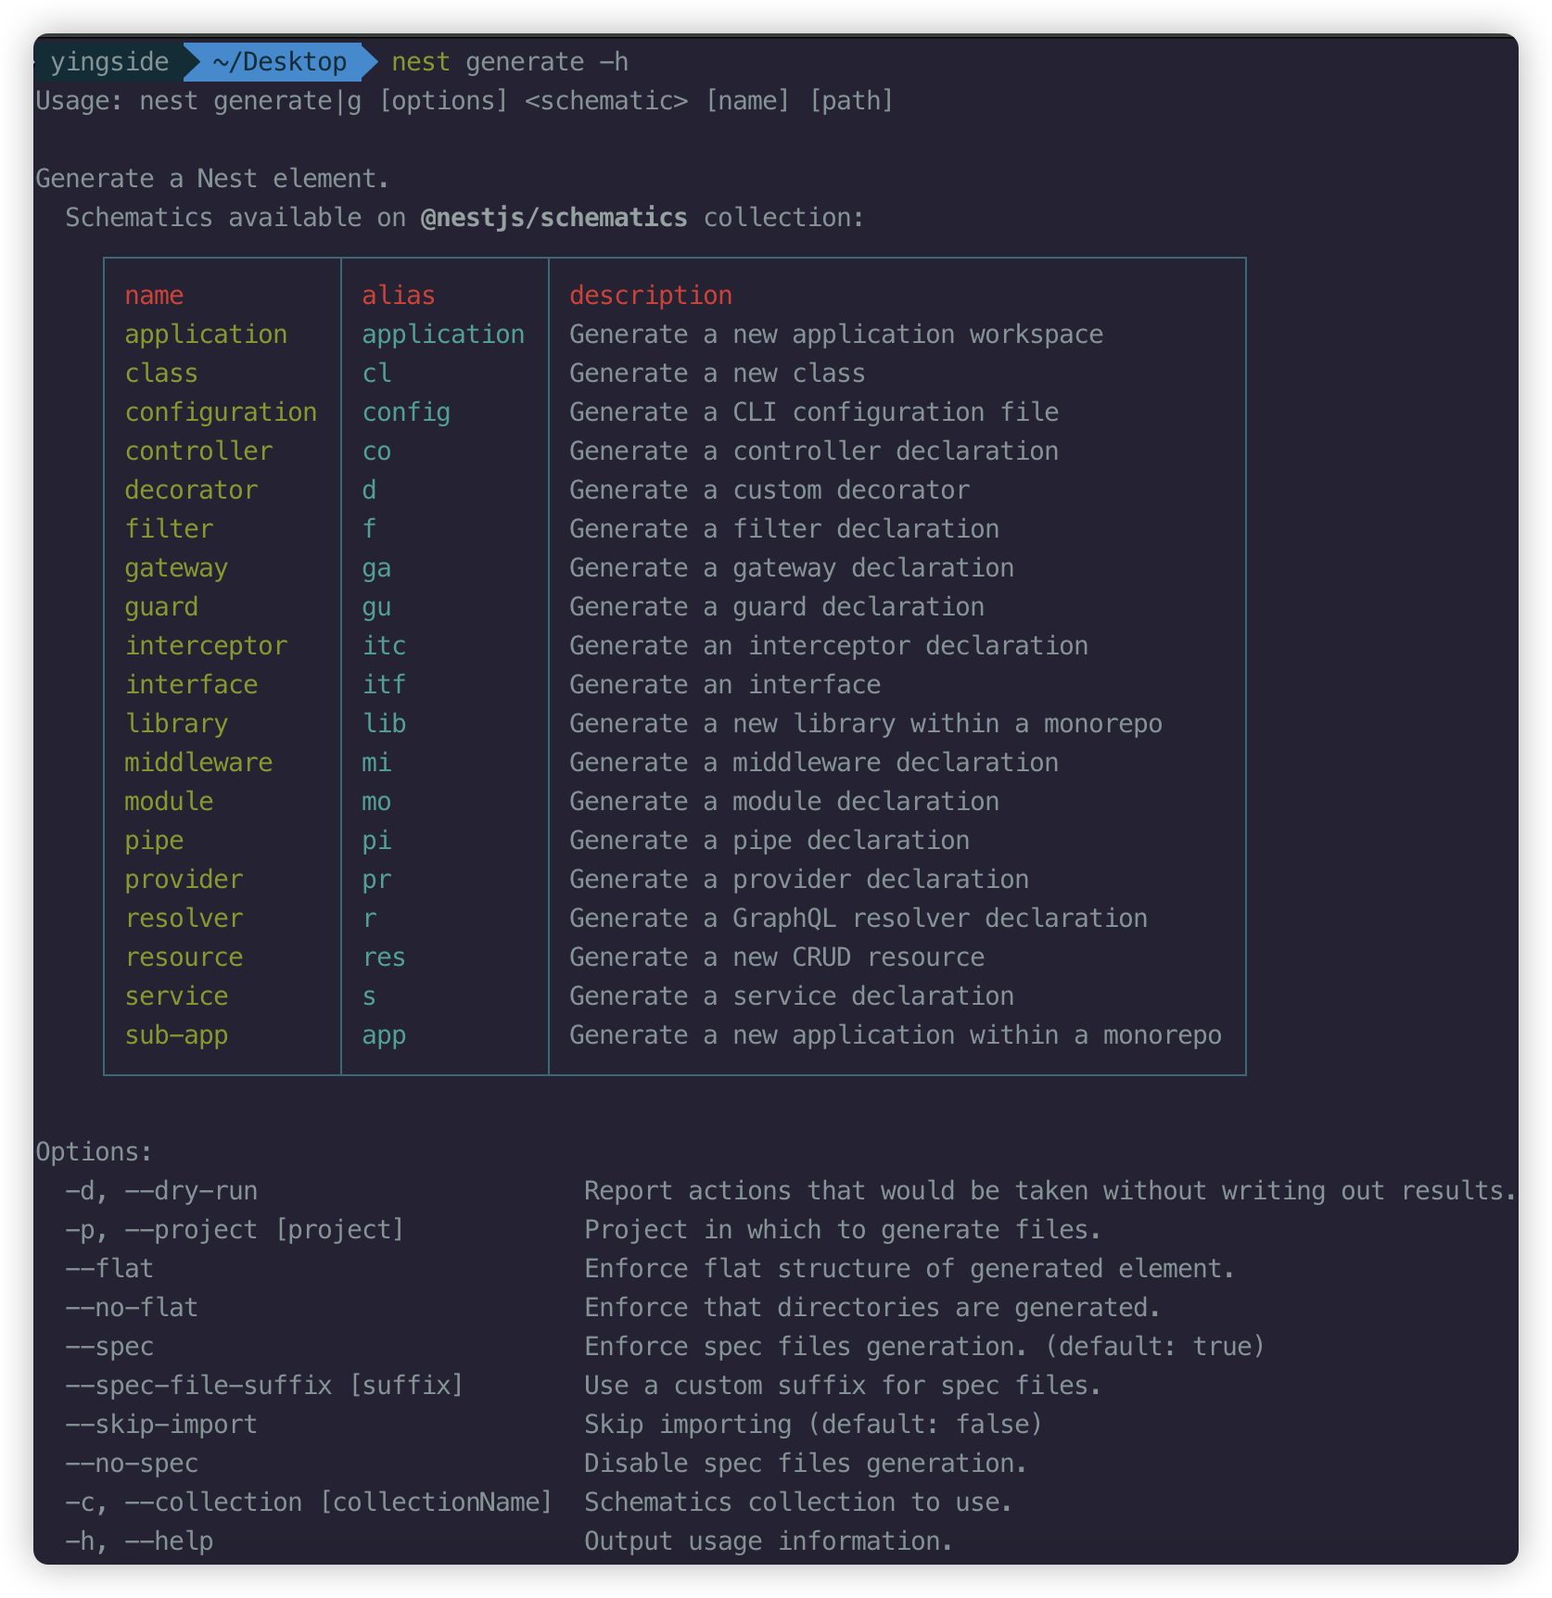Select the 'app' alias for sub-app
Image resolution: width=1552 pixels, height=1598 pixels.
tap(384, 1035)
